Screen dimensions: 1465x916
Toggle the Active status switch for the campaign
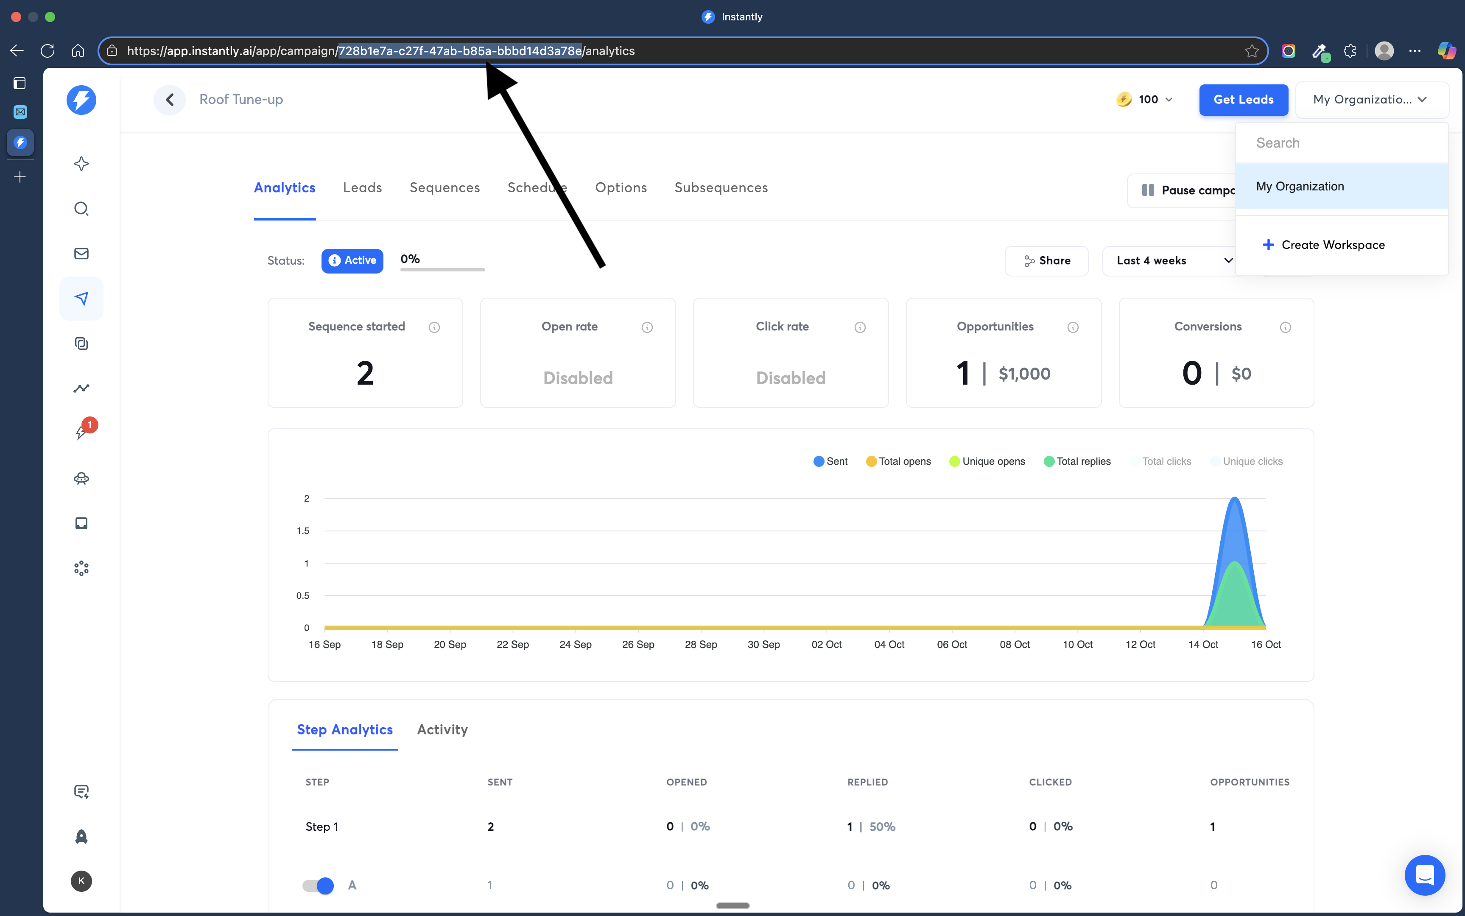[x=352, y=260]
